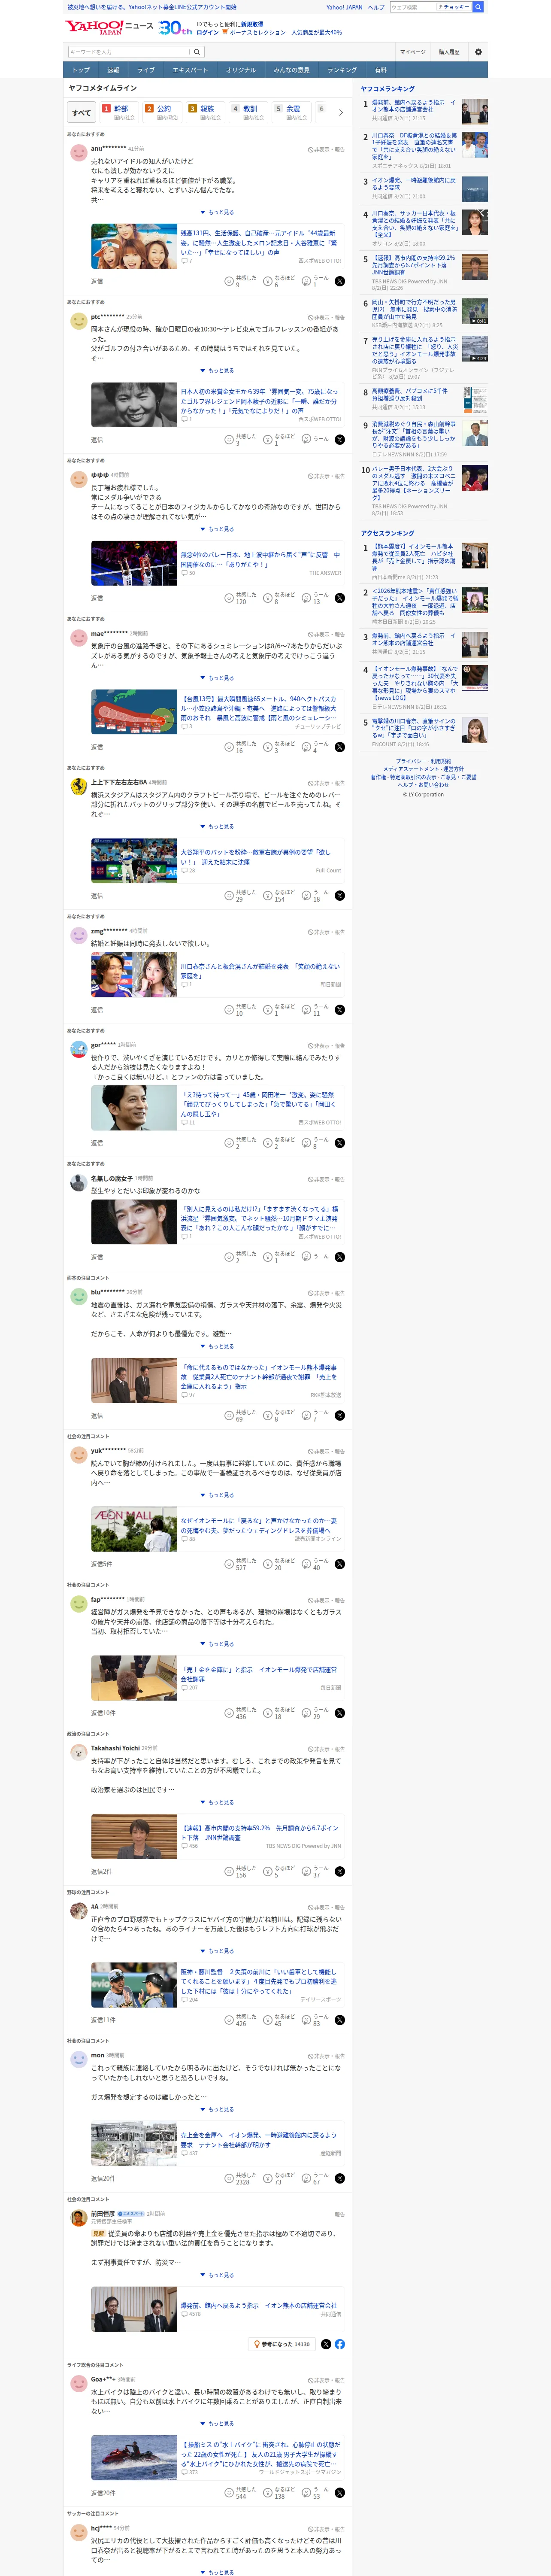Open the 速報 navigation tab
The width and height of the screenshot is (551, 2576).
[x=113, y=70]
